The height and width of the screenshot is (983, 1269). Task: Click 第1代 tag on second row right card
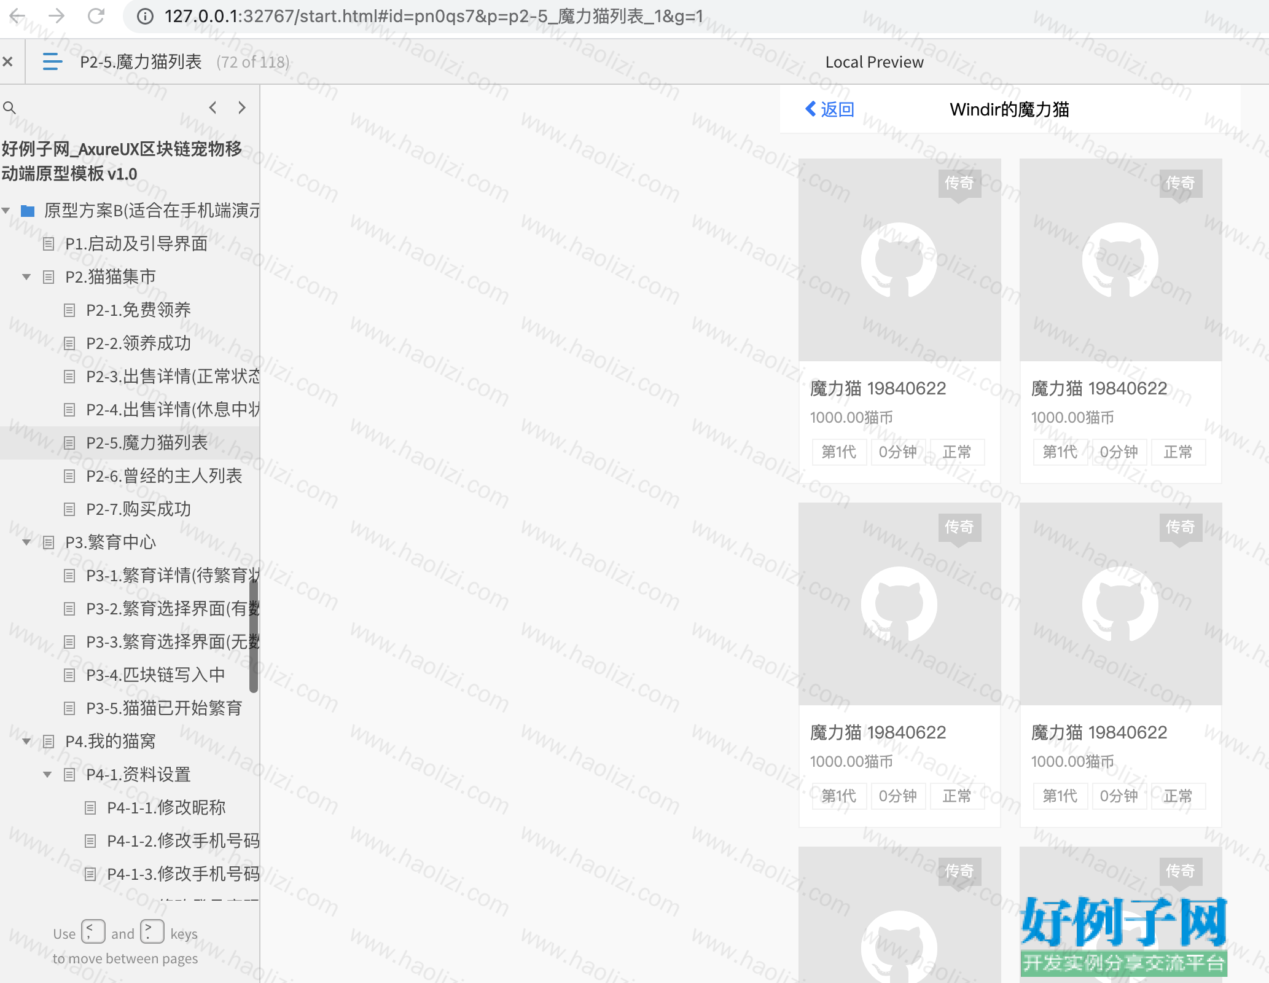tap(1060, 796)
